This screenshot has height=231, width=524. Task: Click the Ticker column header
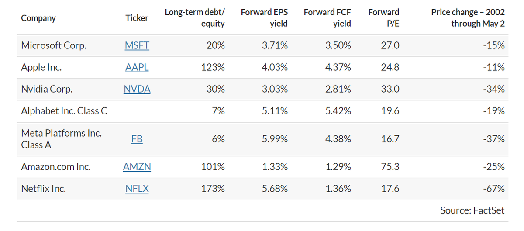[x=137, y=18]
